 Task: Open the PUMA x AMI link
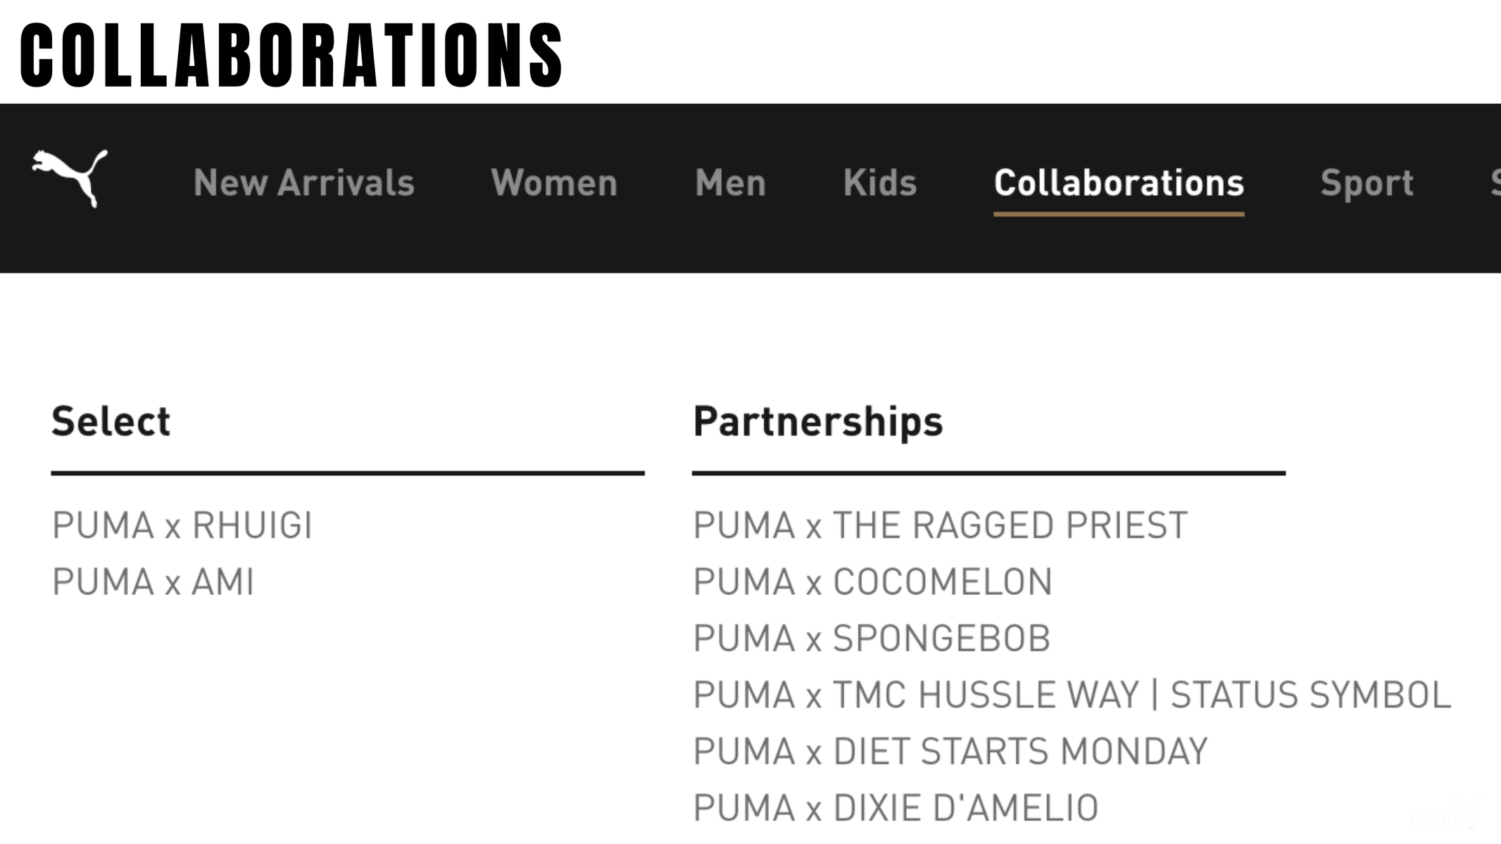(153, 582)
